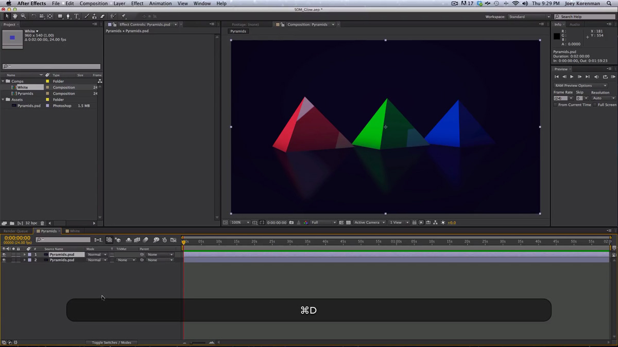Click the Roto Brush tool
Viewport: 618px width, 347px height.
(x=112, y=15)
